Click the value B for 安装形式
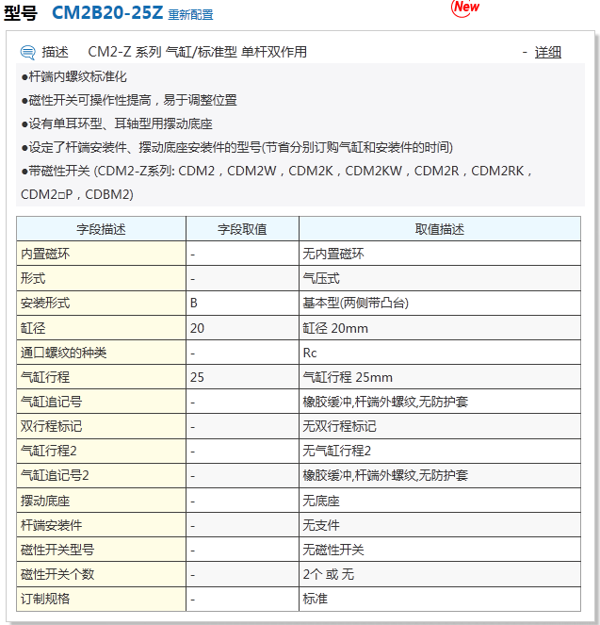Screen dimensions: 600x625 tap(194, 304)
